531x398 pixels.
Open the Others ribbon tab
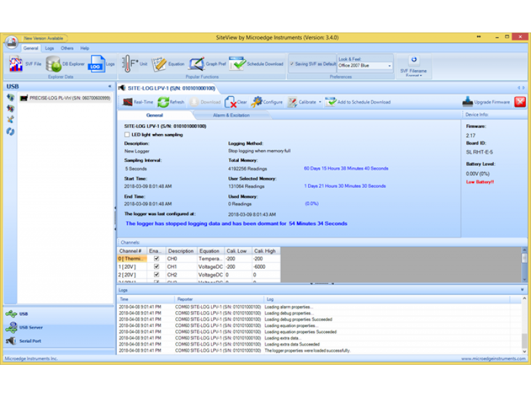coord(67,48)
